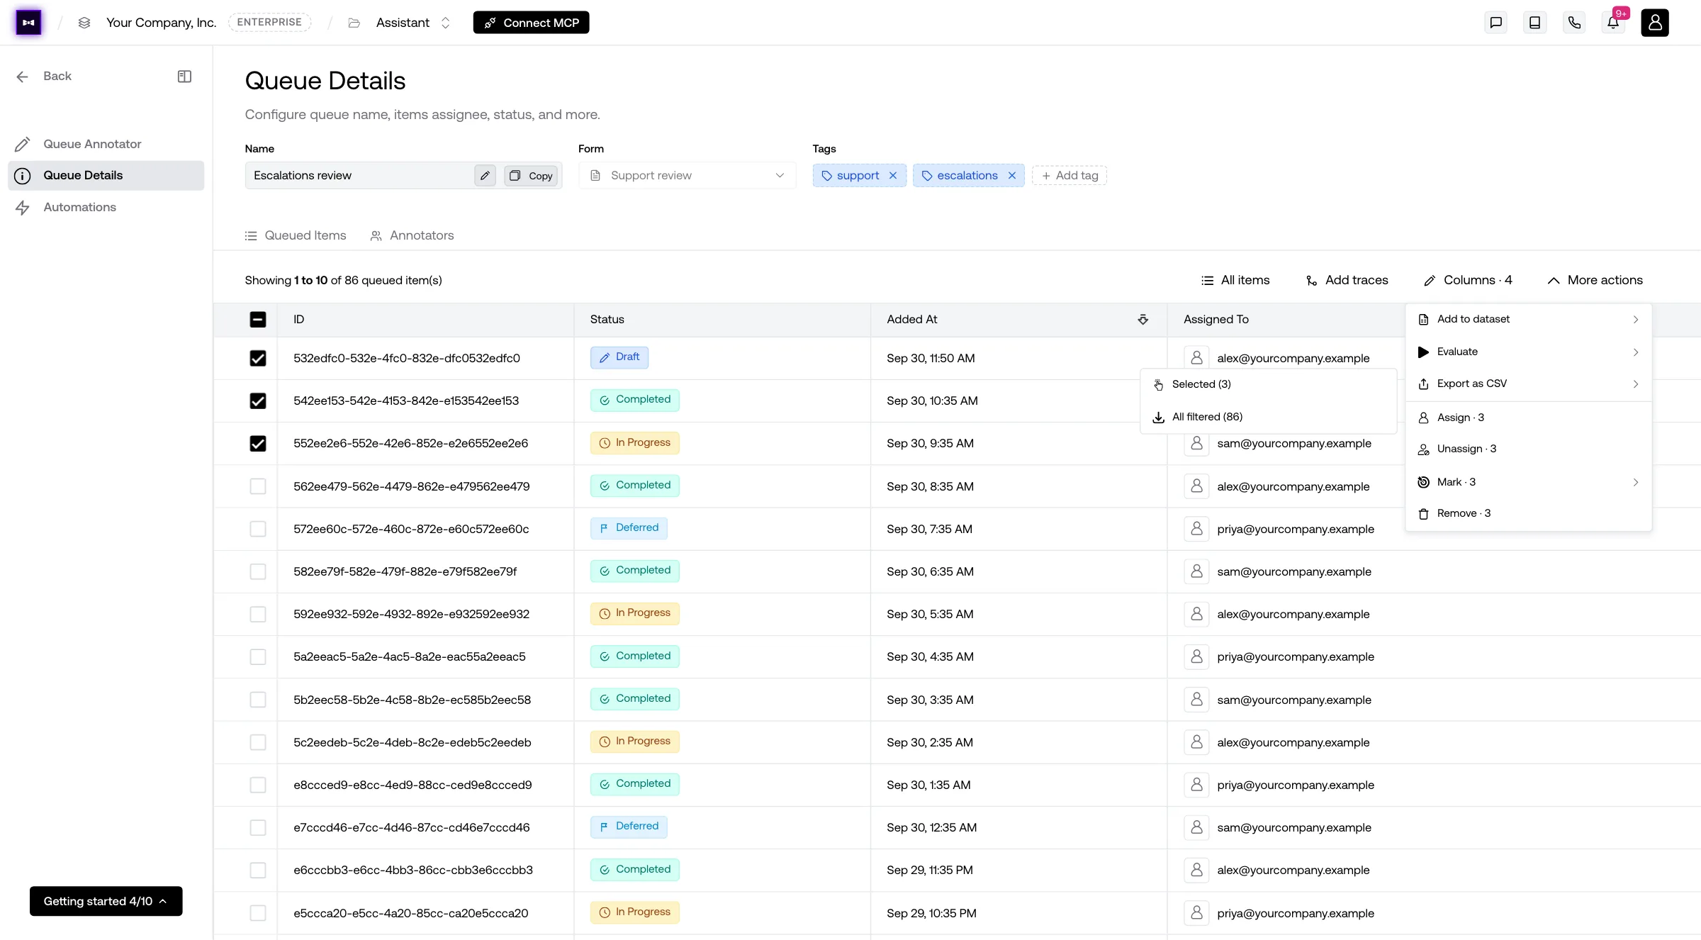The width and height of the screenshot is (1701, 940).
Task: Check the 572ee60c row checkbox
Action: pyautogui.click(x=258, y=529)
